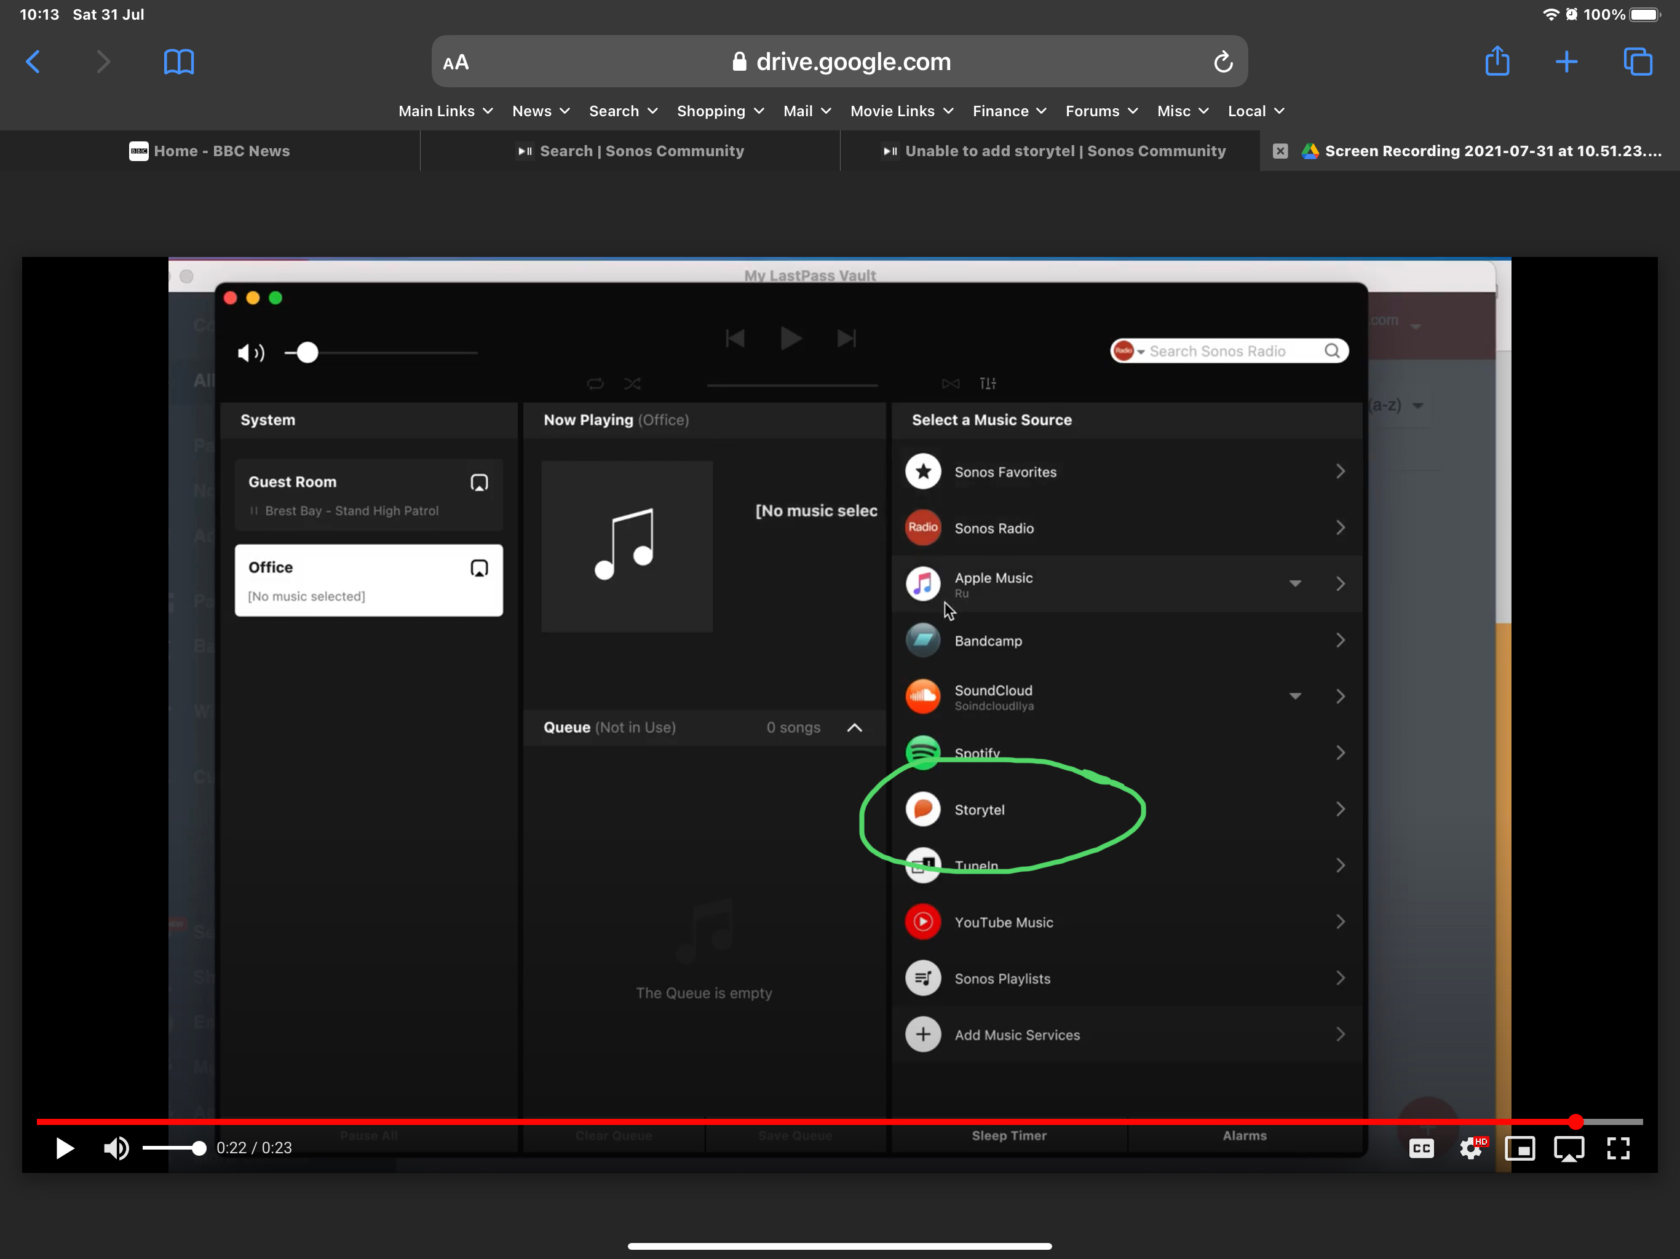
Task: Mute the Sonos volume speaker icon
Action: point(250,353)
